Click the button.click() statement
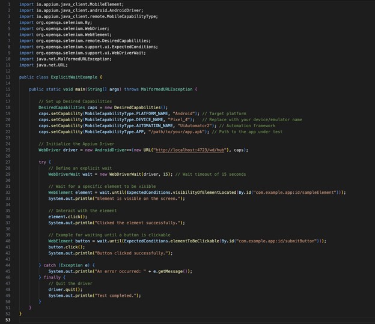The width and height of the screenshot is (375, 324). 67,247
